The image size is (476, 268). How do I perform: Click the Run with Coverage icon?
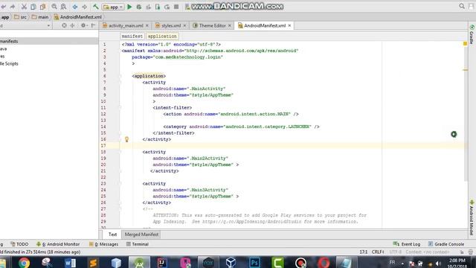[149, 7]
